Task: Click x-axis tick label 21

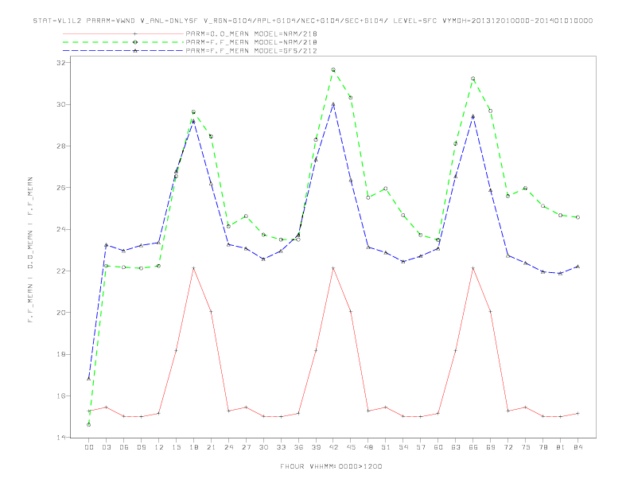Action: [211, 447]
